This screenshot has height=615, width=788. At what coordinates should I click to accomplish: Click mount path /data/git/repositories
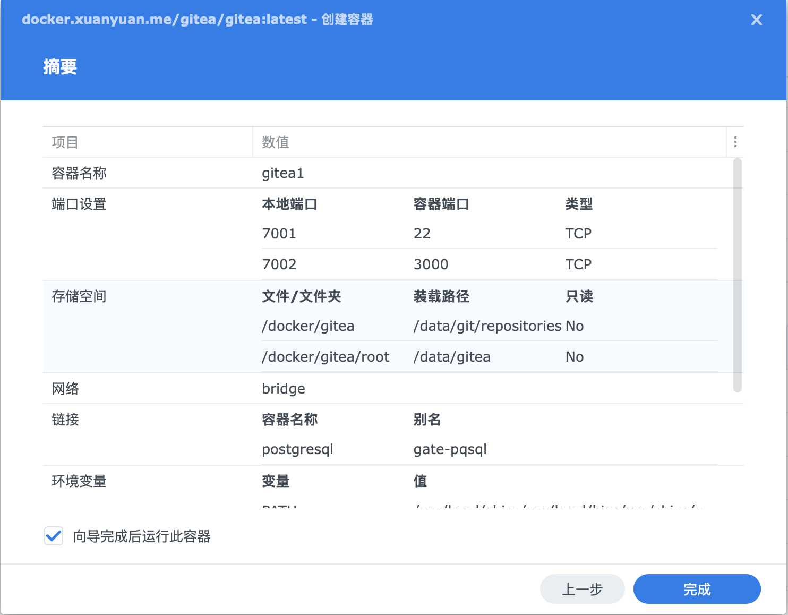[487, 326]
